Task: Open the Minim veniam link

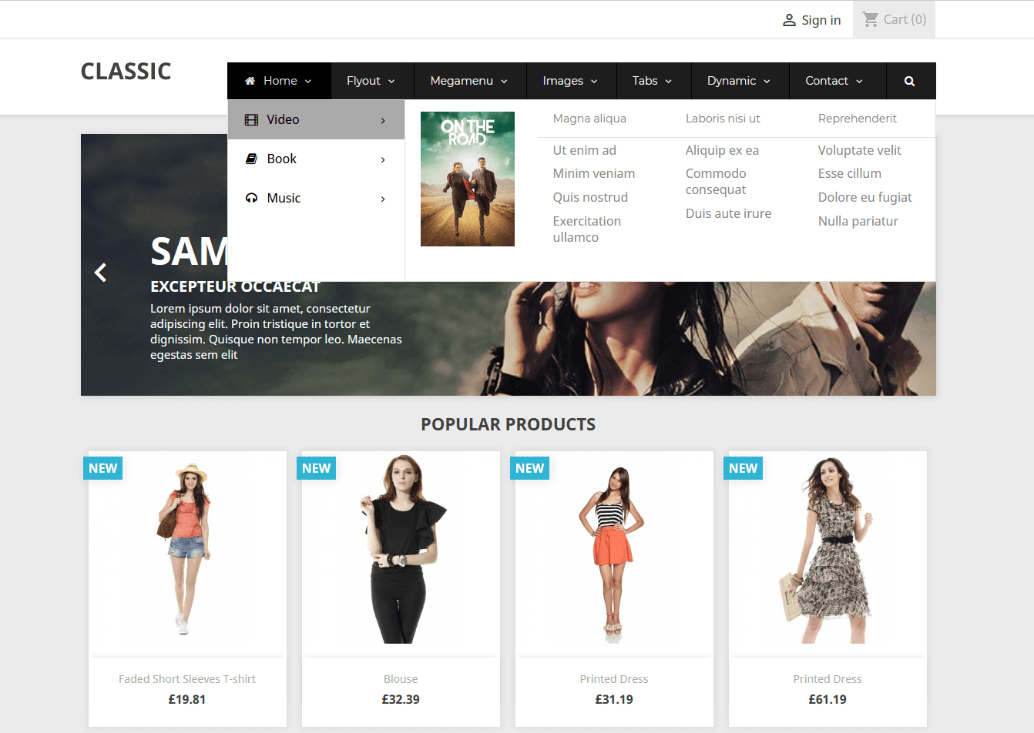Action: pyautogui.click(x=594, y=173)
